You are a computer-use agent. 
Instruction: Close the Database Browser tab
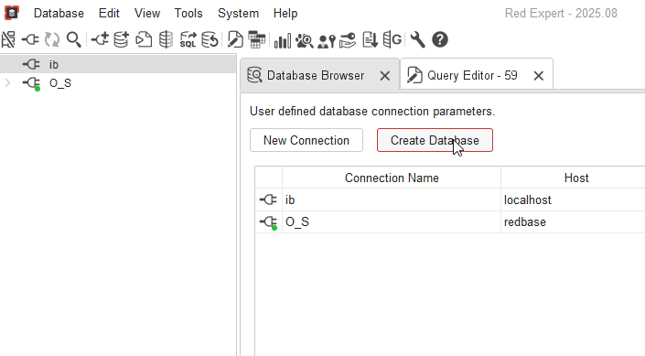click(384, 76)
